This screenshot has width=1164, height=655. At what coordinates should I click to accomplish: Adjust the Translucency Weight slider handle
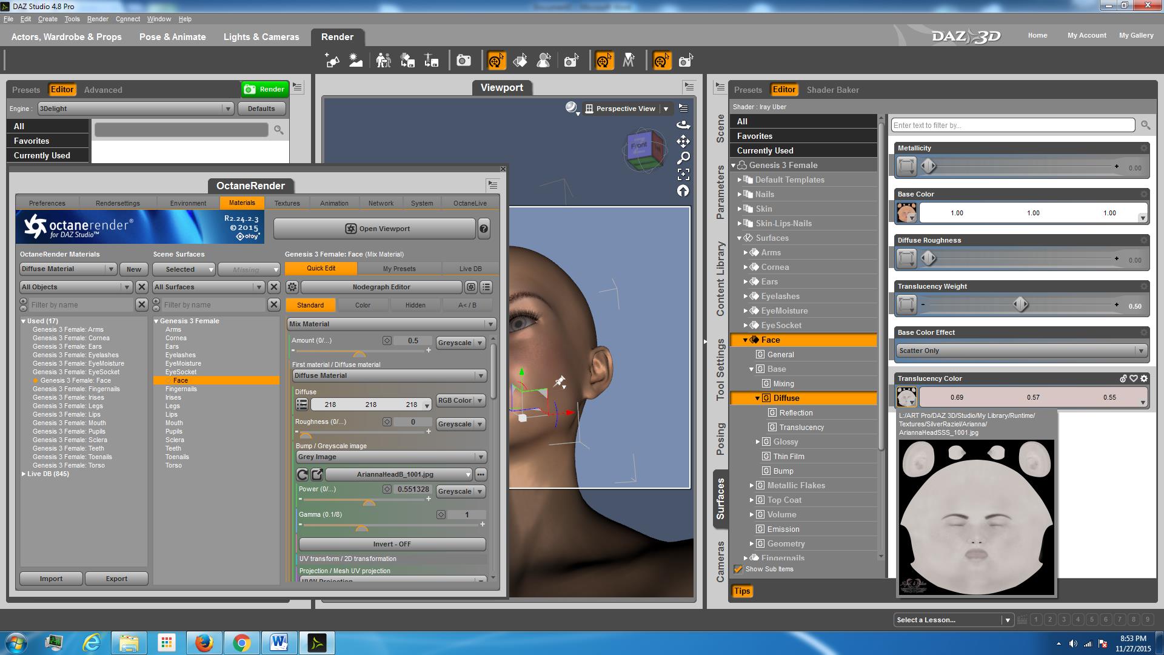(1021, 304)
